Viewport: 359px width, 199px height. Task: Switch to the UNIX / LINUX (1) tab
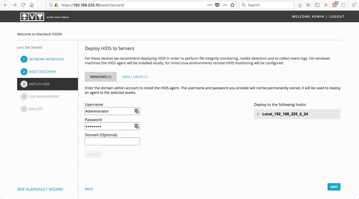click(x=135, y=77)
